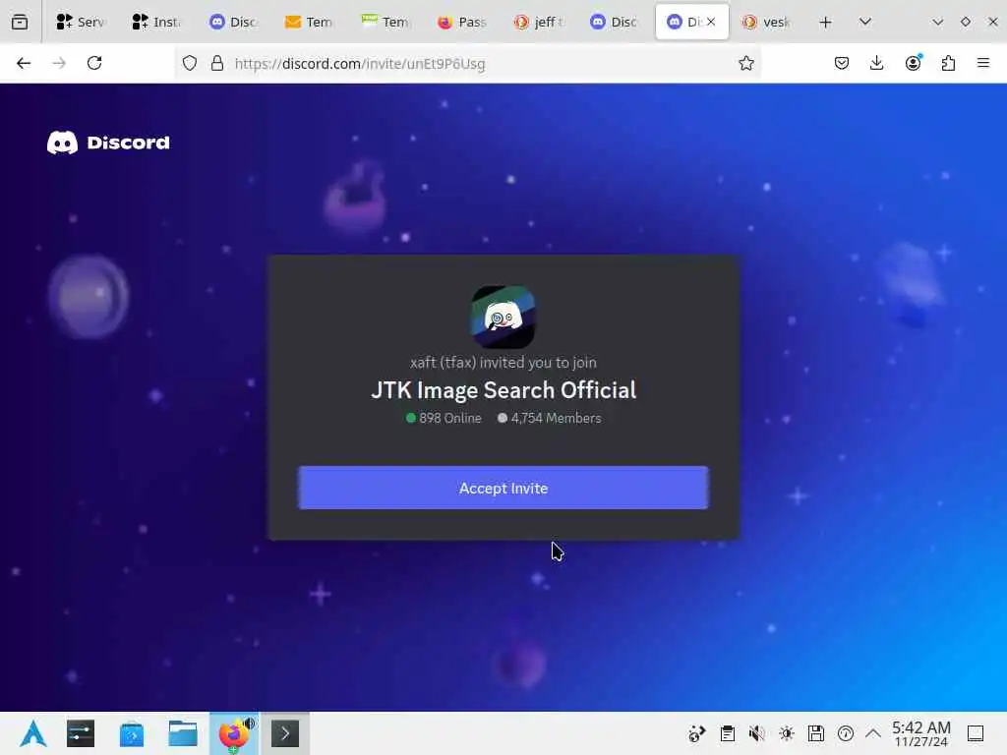The width and height of the screenshot is (1007, 755).
Task: Open the browser downloads panel
Action: 876,63
